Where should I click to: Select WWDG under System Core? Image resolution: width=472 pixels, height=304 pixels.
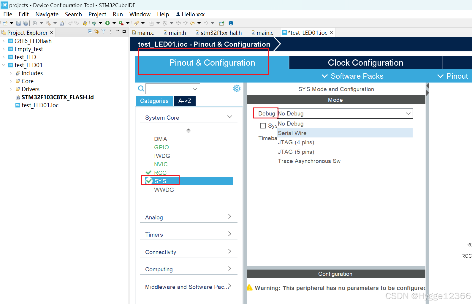[x=164, y=190]
